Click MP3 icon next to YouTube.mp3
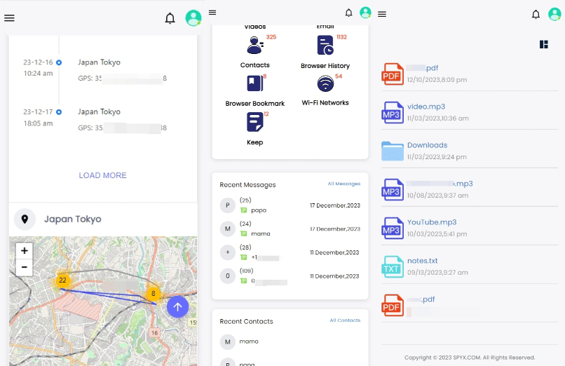This screenshot has width=565, height=366. coord(393,228)
